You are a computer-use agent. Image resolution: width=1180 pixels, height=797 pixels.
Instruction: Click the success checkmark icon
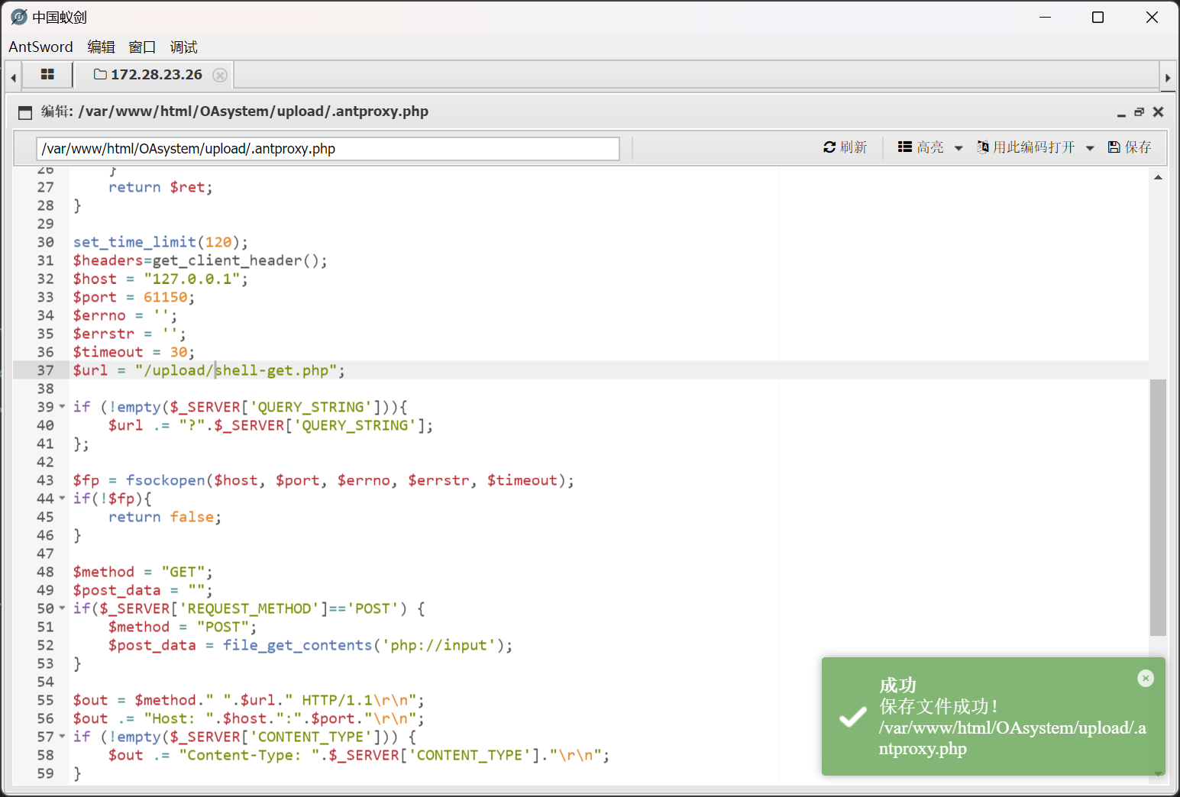852,718
